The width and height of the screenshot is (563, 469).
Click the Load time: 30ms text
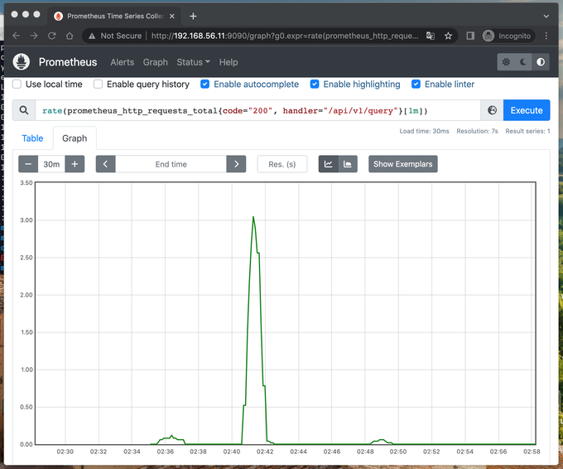424,131
